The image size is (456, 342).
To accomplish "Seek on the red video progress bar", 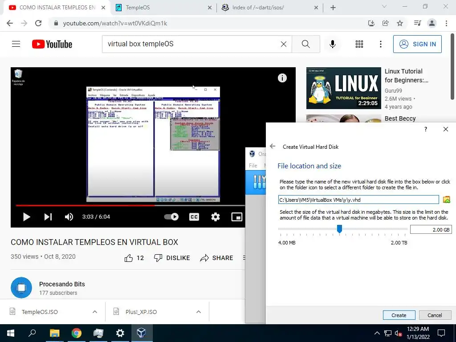I will [130, 205].
